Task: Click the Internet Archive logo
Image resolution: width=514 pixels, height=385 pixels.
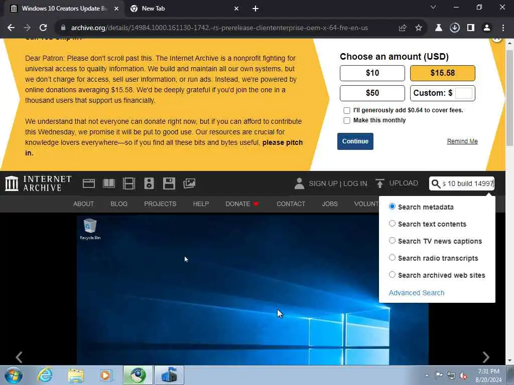Action: (x=38, y=183)
